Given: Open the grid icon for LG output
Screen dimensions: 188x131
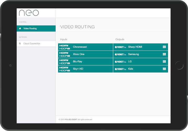Looking at the screenshot, I should click(x=164, y=62).
